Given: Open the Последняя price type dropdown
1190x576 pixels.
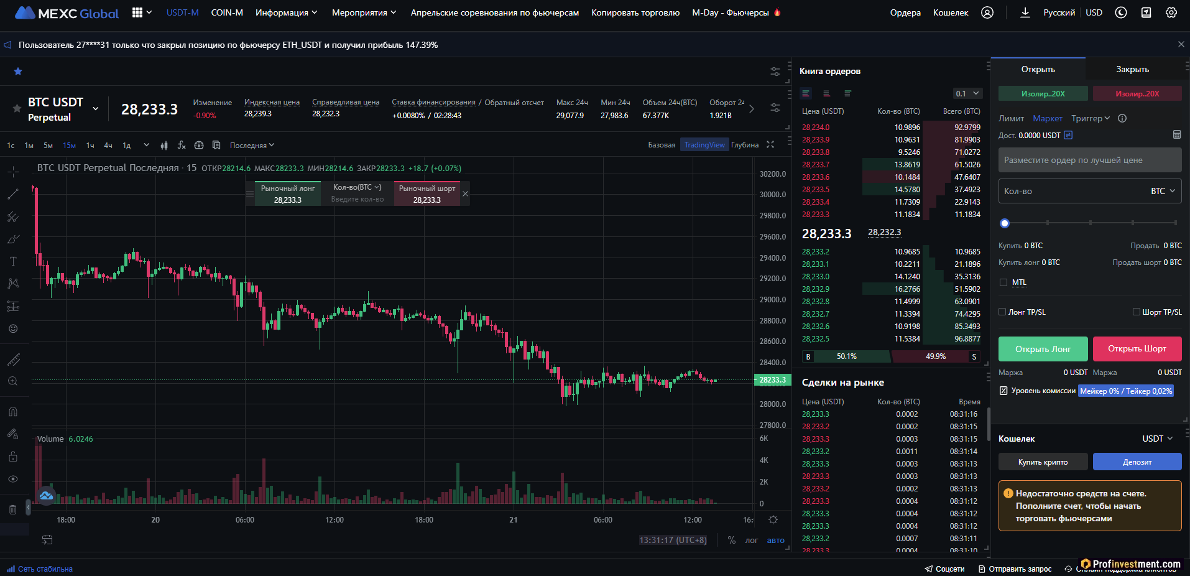Looking at the screenshot, I should 252,145.
